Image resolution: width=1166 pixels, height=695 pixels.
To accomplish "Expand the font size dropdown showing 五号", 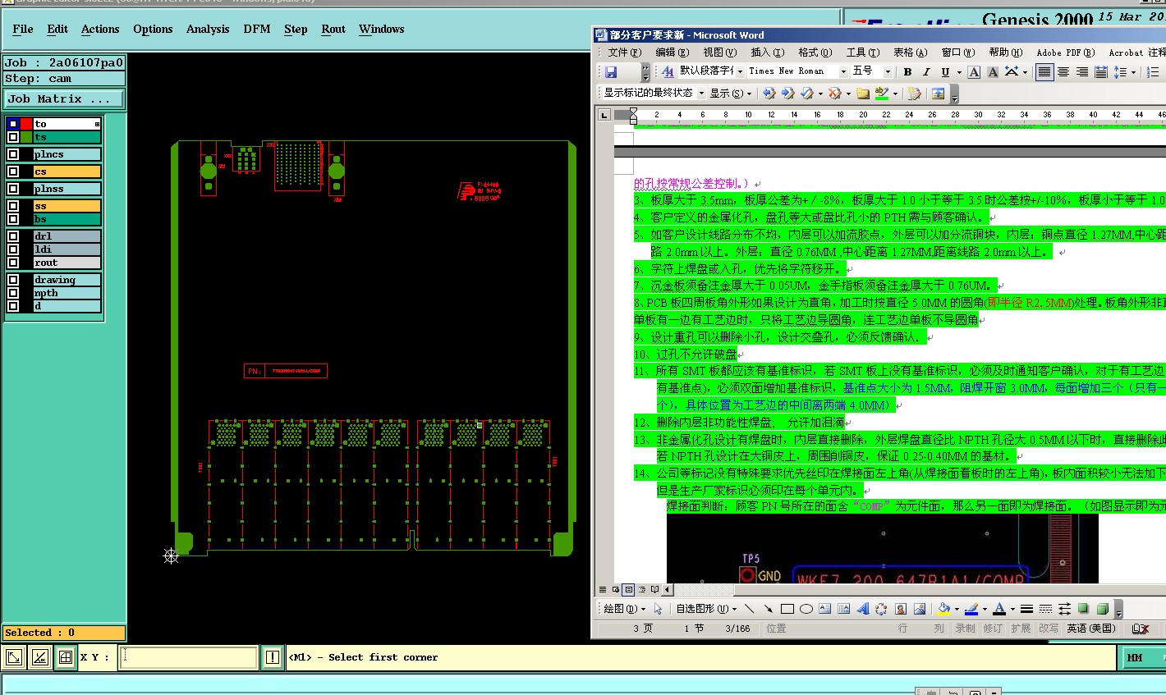I will point(887,72).
